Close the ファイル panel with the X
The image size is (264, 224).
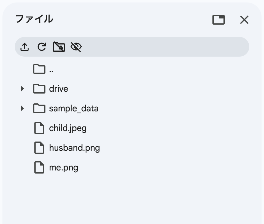click(x=244, y=20)
